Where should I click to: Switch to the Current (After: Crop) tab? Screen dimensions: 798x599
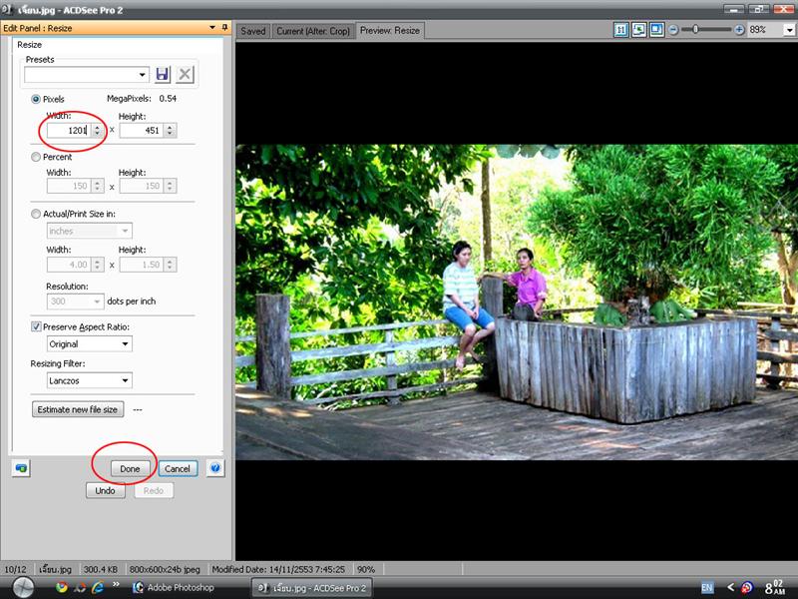click(313, 31)
